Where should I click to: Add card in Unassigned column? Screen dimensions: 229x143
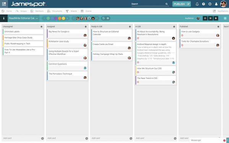pyautogui.click(x=7, y=138)
